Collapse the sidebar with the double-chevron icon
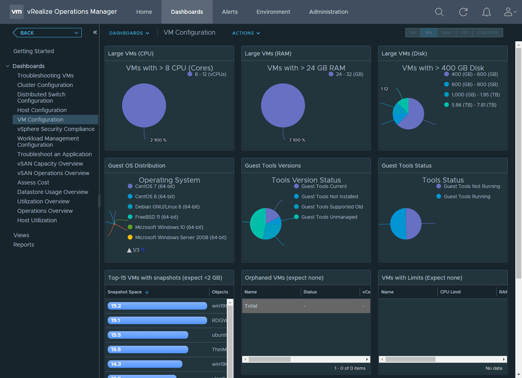 coord(95,33)
